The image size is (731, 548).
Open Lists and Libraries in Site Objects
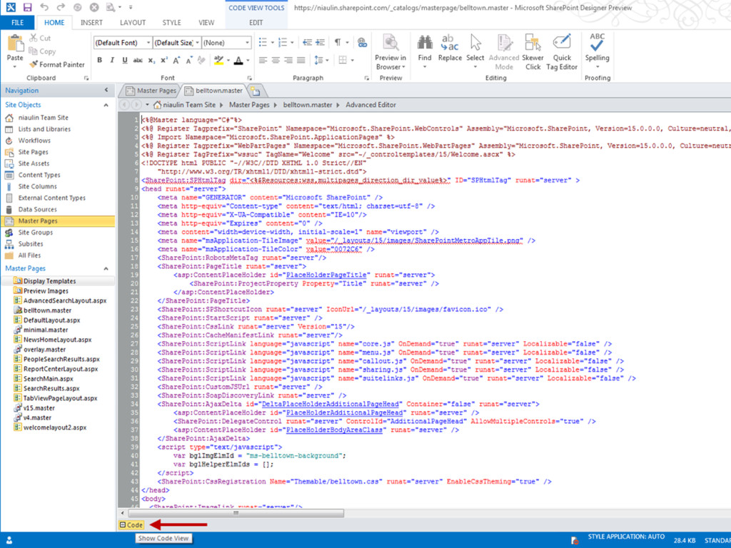coord(44,129)
